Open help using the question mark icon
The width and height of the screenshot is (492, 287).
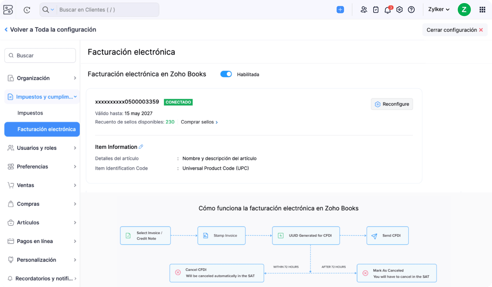coord(412,10)
